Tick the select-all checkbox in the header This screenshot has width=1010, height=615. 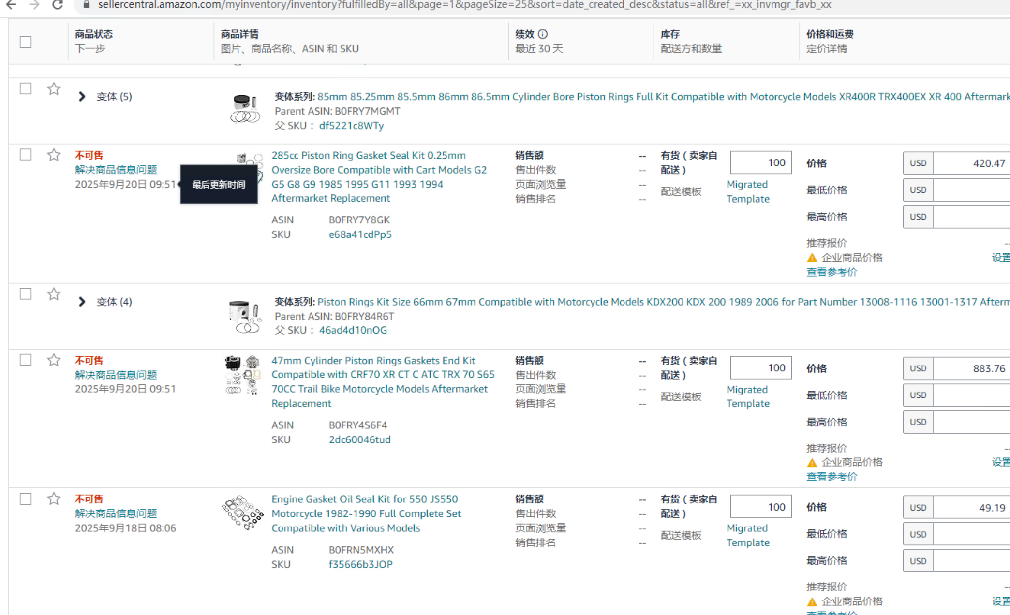click(26, 42)
